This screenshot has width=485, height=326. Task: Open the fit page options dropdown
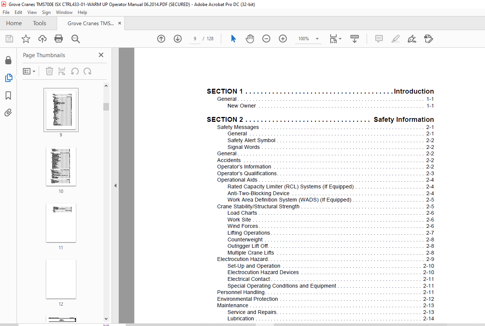pyautogui.click(x=335, y=39)
